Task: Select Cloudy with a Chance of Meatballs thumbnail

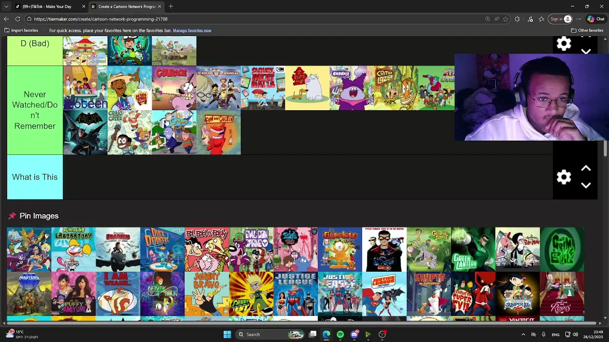Action: (x=263, y=88)
